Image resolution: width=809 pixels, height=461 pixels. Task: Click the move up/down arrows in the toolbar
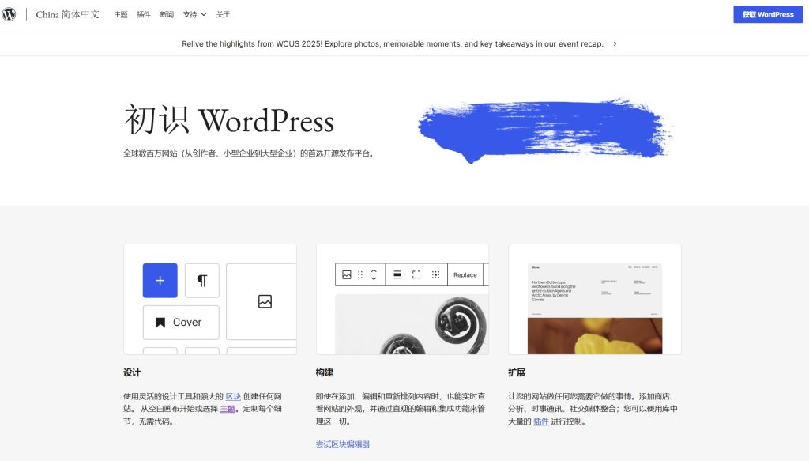point(374,274)
